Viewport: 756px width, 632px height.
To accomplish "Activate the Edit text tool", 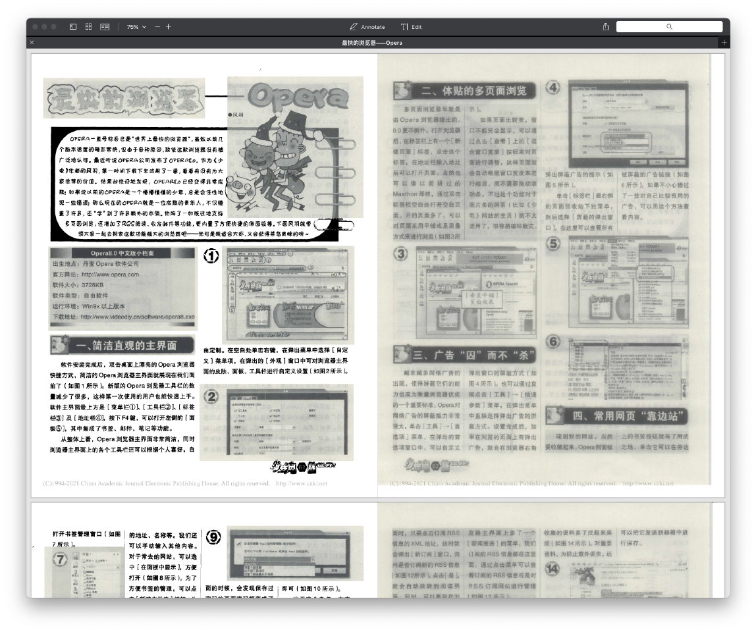I will 411,27.
